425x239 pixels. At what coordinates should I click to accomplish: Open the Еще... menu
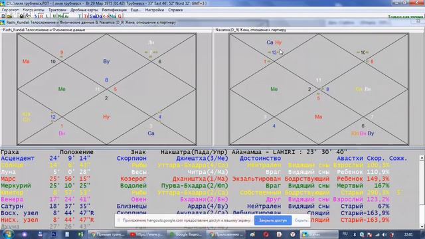pos(135,10)
